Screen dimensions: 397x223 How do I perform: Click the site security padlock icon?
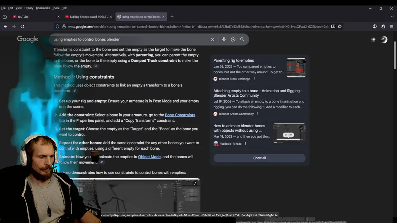64,27
